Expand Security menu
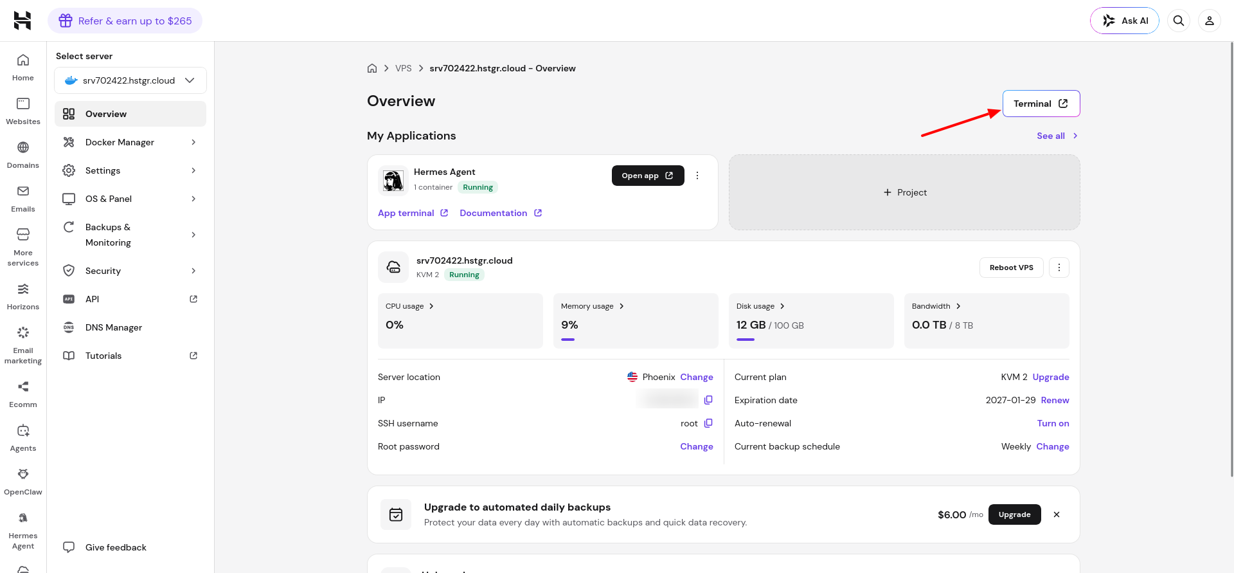 (x=130, y=271)
